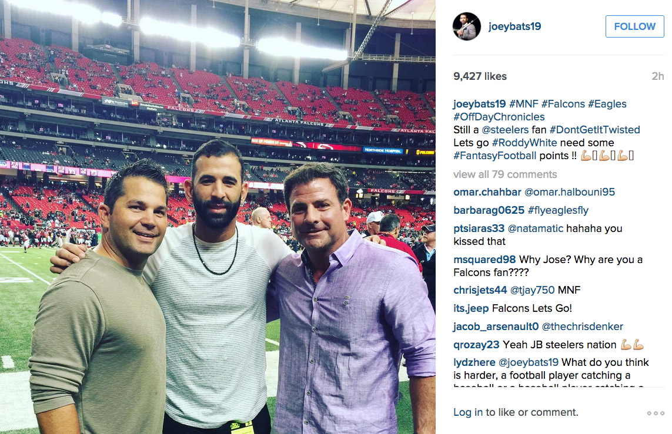Expand view all 79 comments

coord(505,174)
